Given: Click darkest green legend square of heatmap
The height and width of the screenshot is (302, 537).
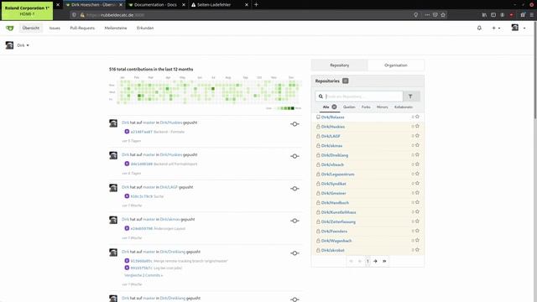Looking at the screenshot, I should pyautogui.click(x=293, y=108).
